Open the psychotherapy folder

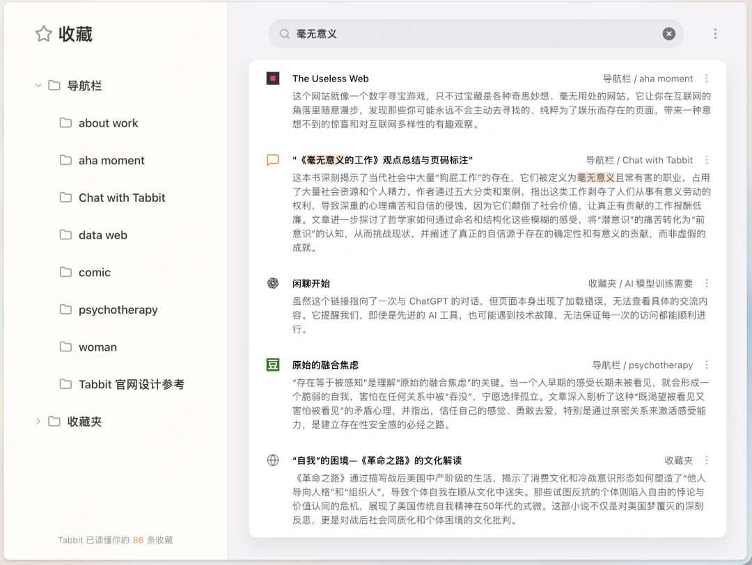[118, 310]
